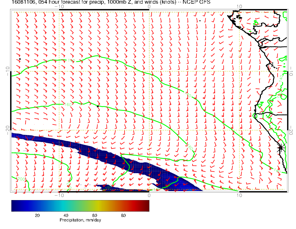
Task: Click the 160 contour label left of the island dot
Action: tap(68, 104)
